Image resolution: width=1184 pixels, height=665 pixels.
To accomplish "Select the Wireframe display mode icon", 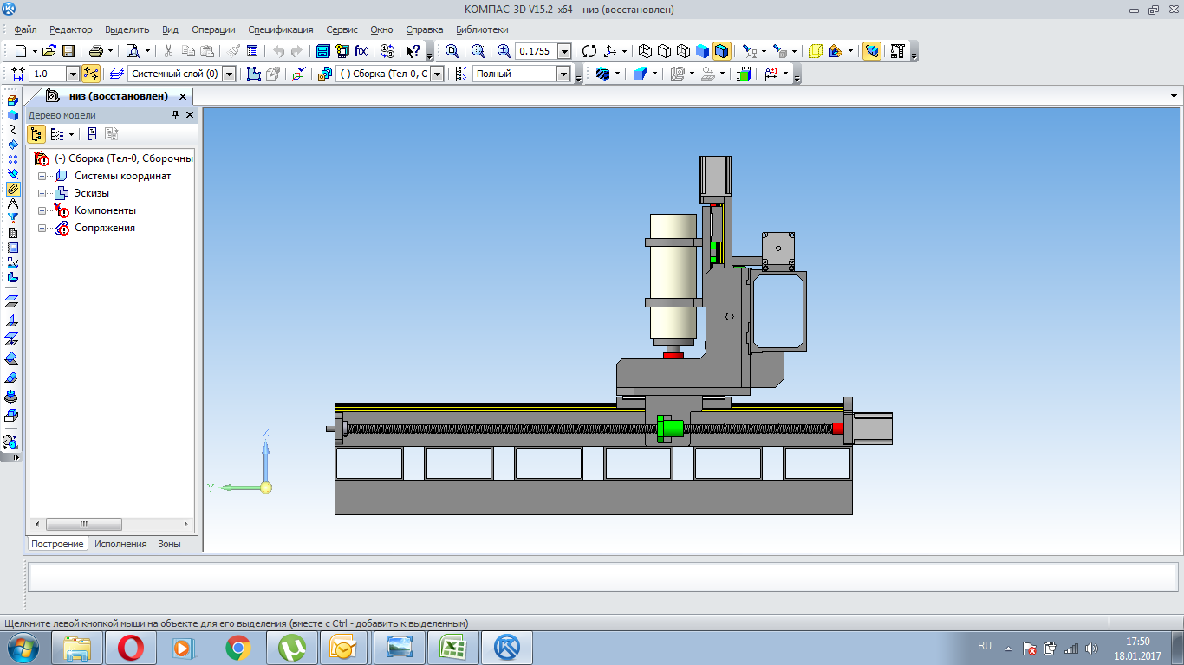I will tap(645, 51).
